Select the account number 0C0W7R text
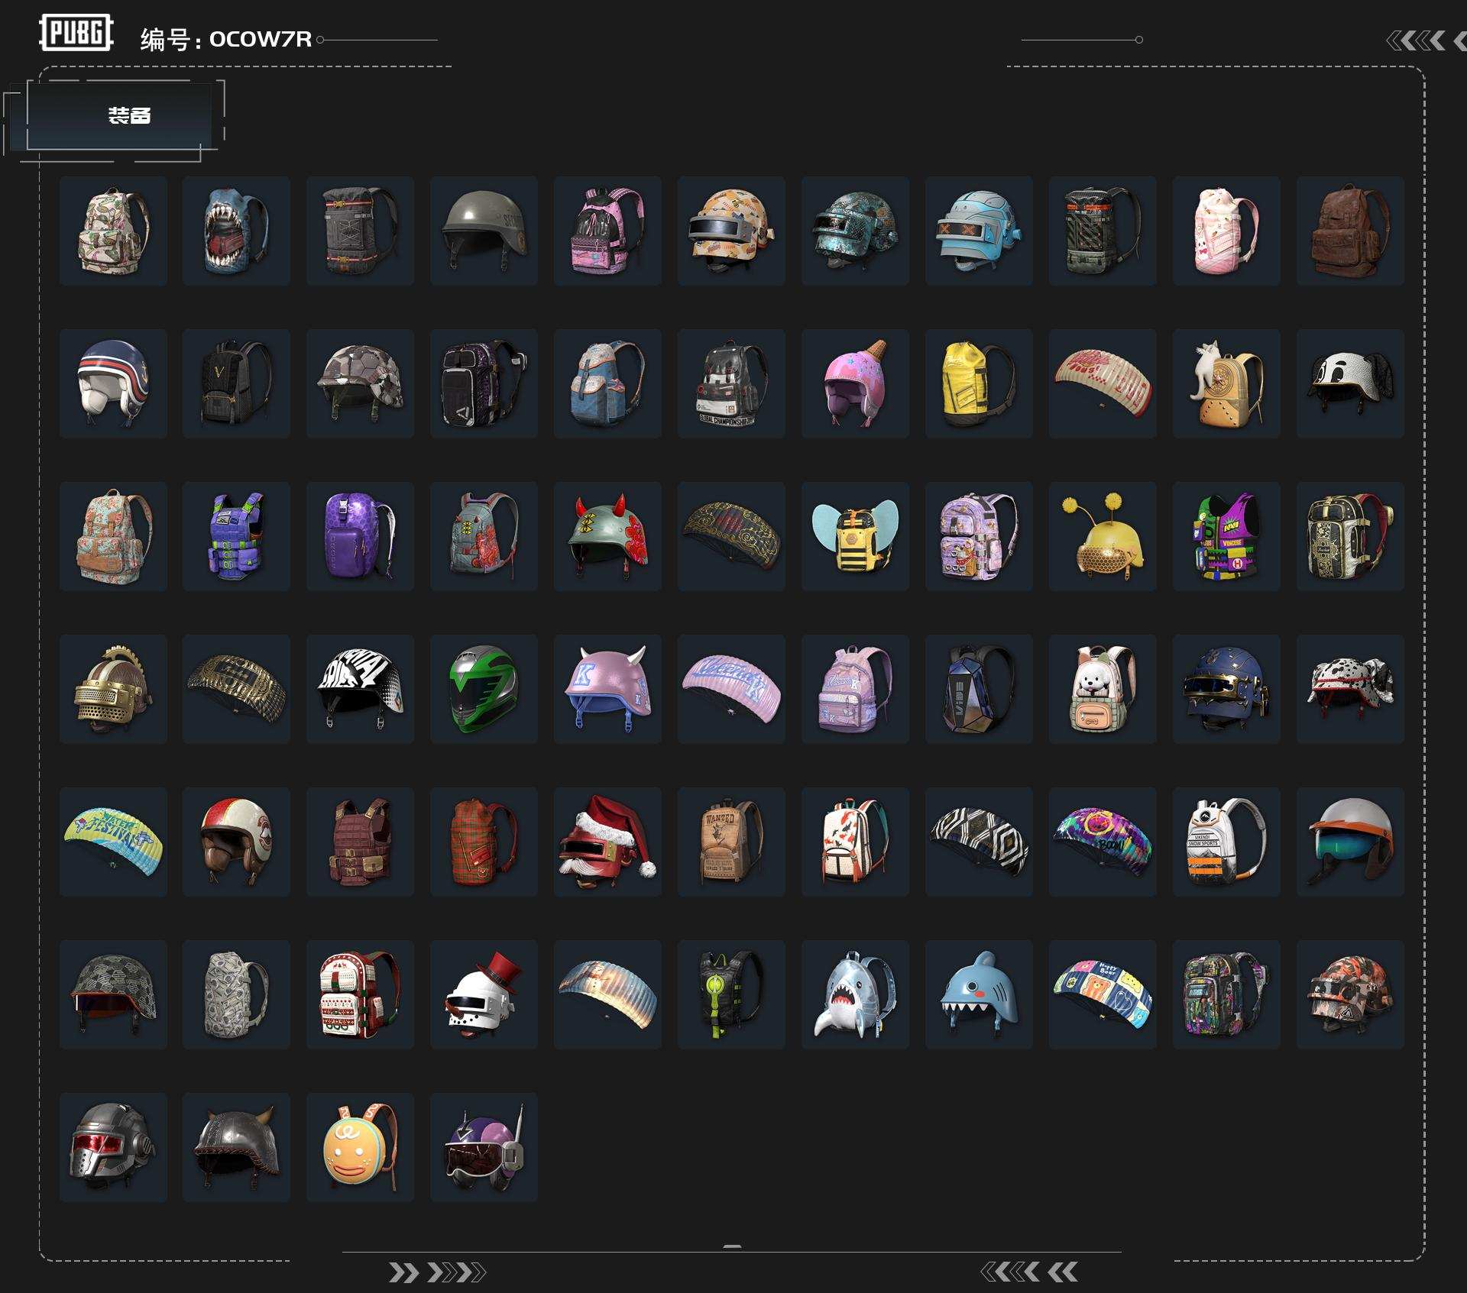The image size is (1467, 1293). tap(261, 39)
